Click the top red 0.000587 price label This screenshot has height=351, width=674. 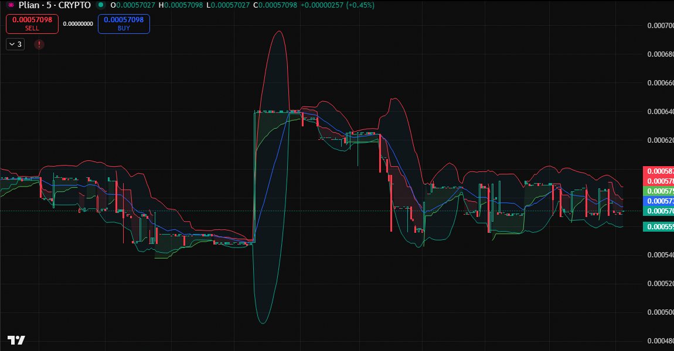658,171
